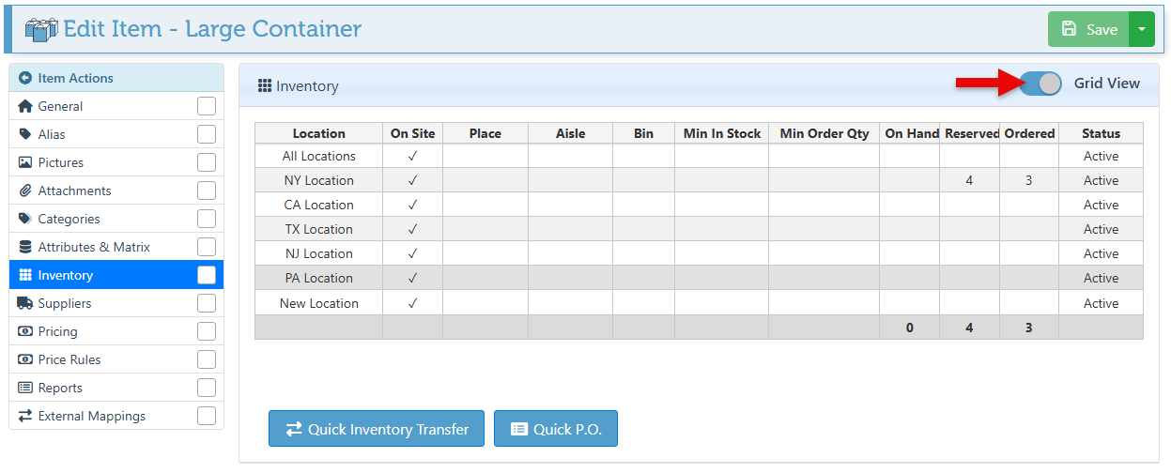Click the home icon beside General
Screen dimensions: 1171x473
tap(25, 106)
